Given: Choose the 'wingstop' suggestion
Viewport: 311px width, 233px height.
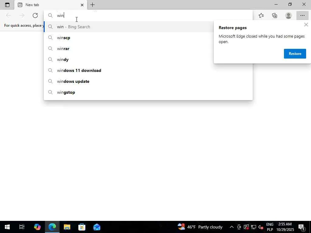Looking at the screenshot, I should coord(148,92).
